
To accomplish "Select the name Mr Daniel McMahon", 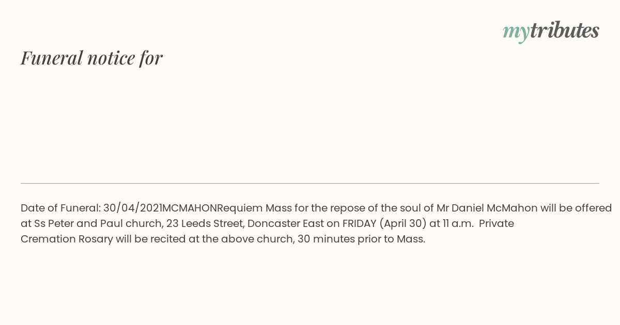I will click(487, 208).
